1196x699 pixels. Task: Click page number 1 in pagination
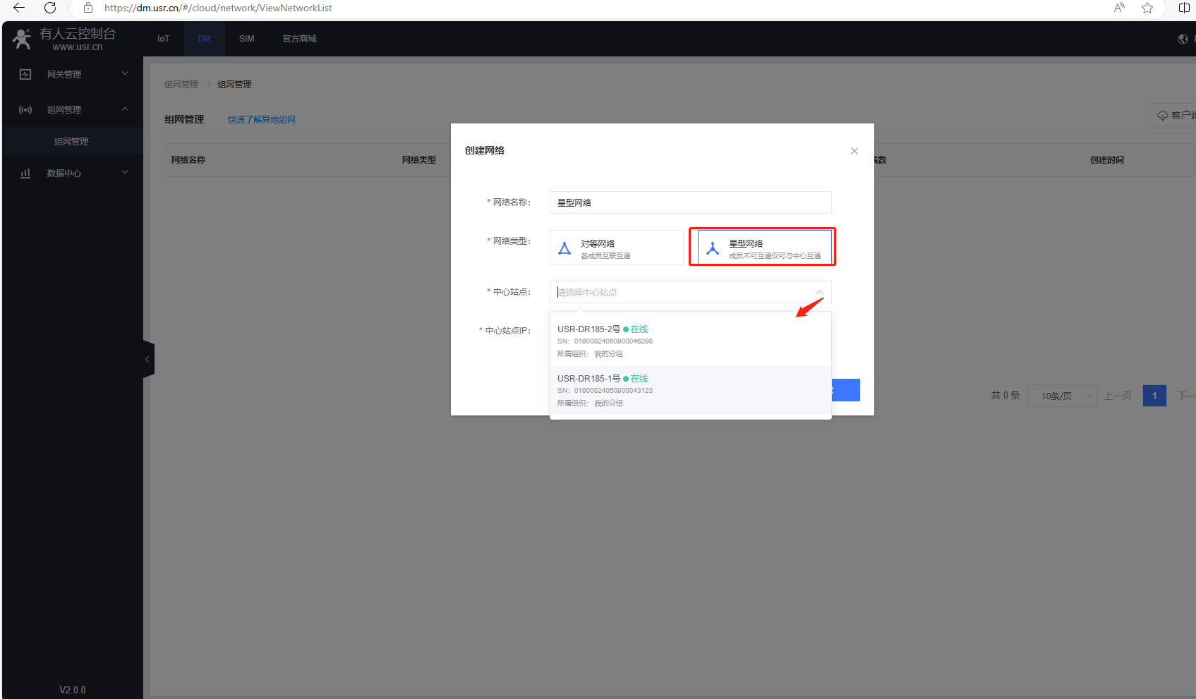pos(1154,396)
